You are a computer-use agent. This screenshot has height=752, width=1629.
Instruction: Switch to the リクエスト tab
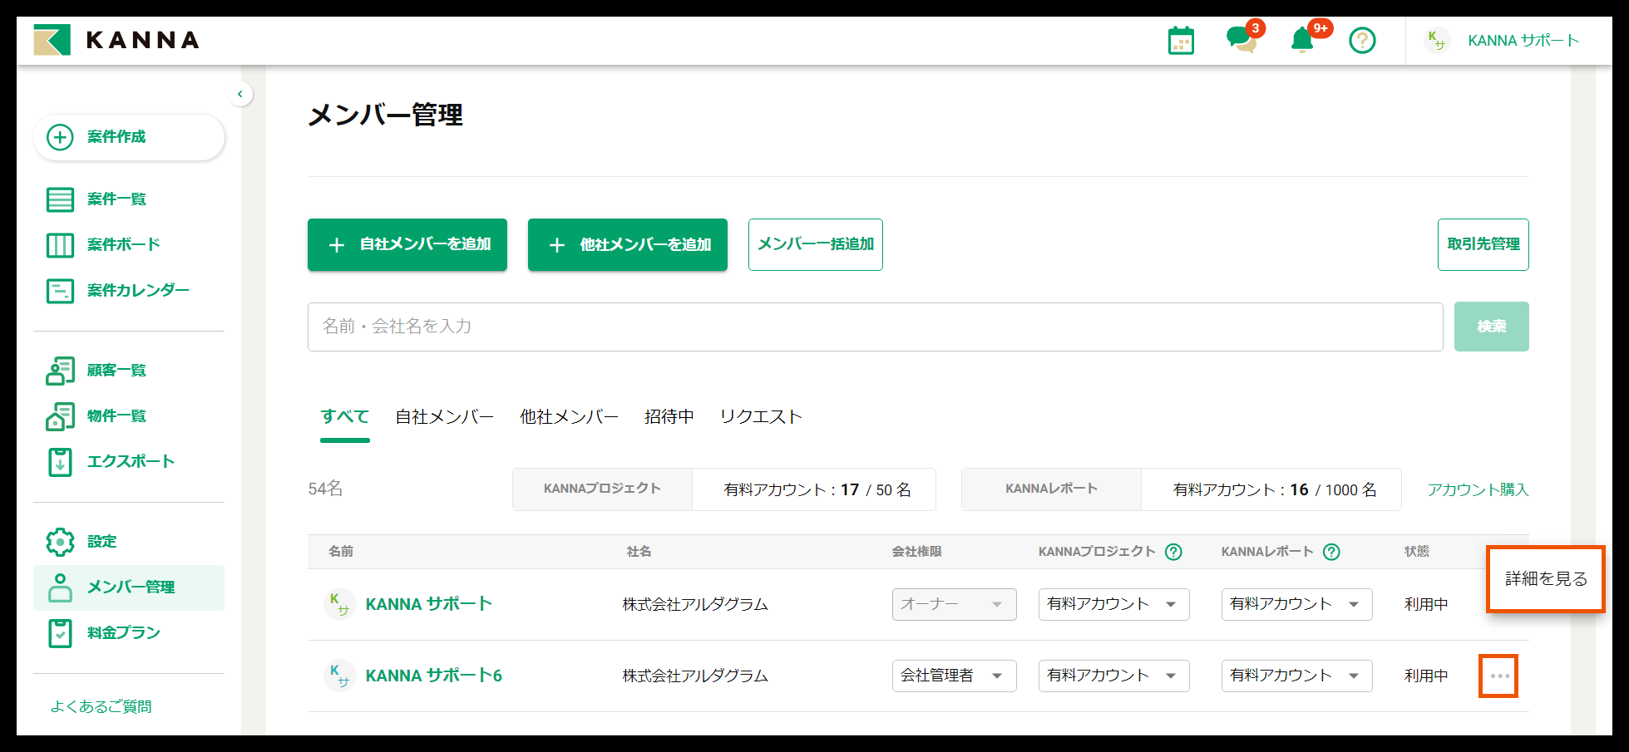761,416
